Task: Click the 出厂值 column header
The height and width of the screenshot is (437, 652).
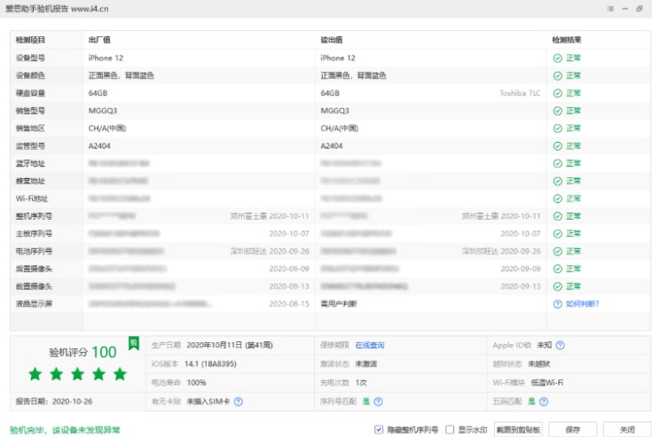Action: tap(99, 40)
